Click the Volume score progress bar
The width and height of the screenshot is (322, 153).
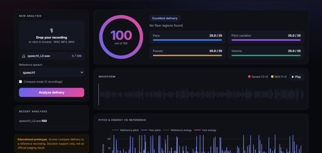pyautogui.click(x=266, y=55)
